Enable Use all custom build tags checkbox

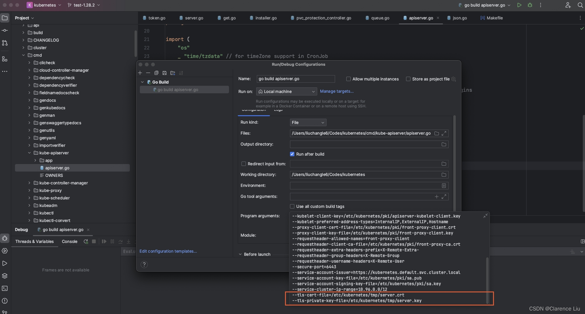[292, 206]
